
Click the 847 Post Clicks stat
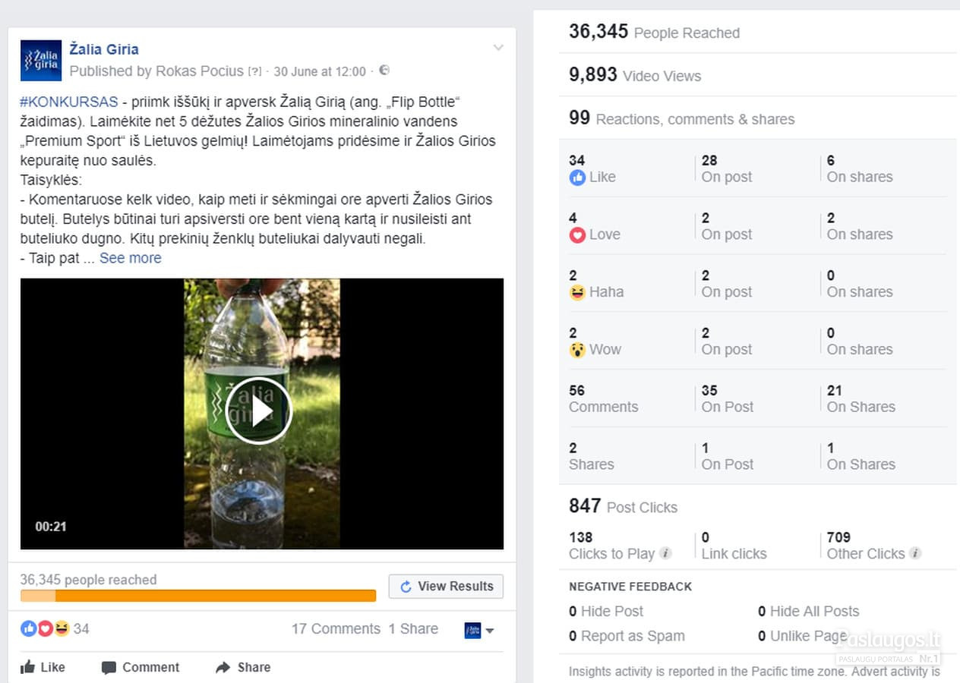[623, 506]
